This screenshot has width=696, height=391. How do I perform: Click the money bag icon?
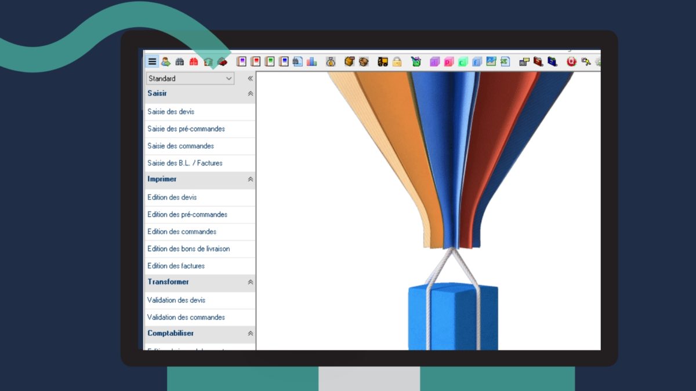331,61
